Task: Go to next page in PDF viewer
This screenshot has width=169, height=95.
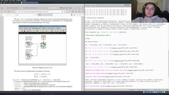Action: (10, 15)
